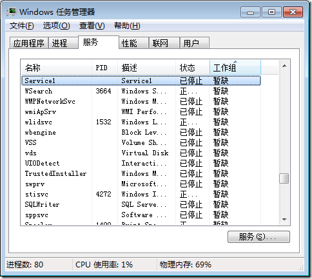The image size is (312, 279).
Task: Click the WMI Perfo... description cell
Action: click(144, 111)
